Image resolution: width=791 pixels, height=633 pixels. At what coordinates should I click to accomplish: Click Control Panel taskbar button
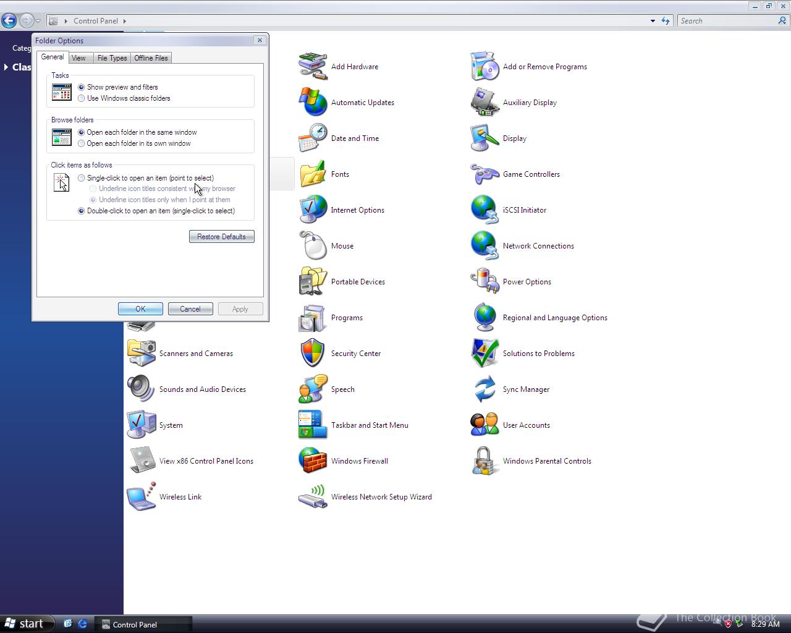pos(143,624)
